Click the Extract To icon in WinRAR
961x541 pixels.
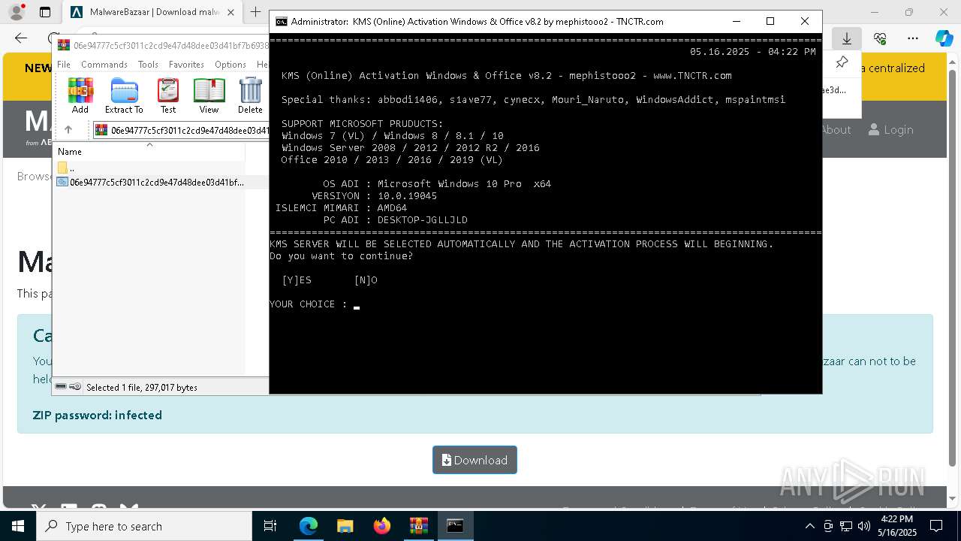[x=124, y=95]
